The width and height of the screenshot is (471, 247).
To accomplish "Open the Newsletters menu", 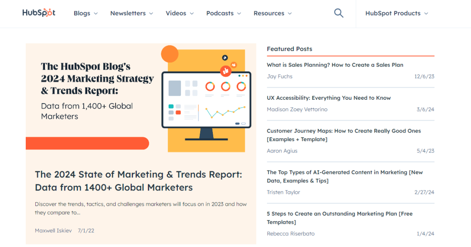I will [x=132, y=13].
